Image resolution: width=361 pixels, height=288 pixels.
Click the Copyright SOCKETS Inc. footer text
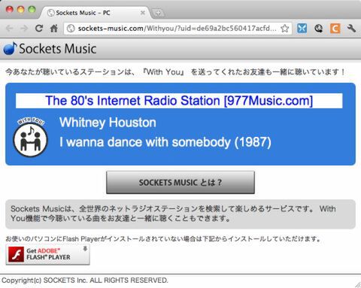tap(85, 280)
